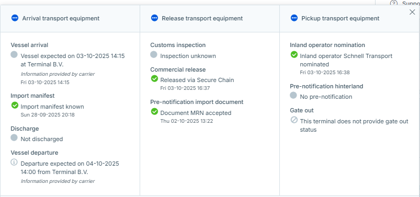Click the grey status dot for Not discharged

[x=14, y=137]
